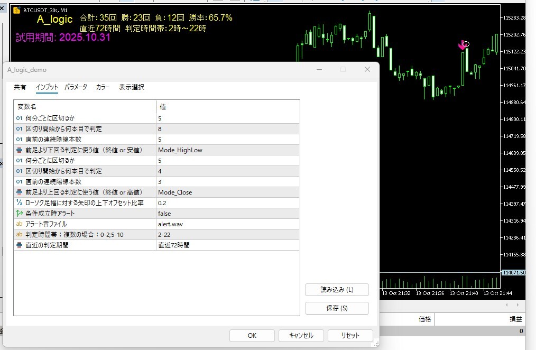Select the Mode_Close value cell
The width and height of the screenshot is (536, 350).
coord(228,192)
